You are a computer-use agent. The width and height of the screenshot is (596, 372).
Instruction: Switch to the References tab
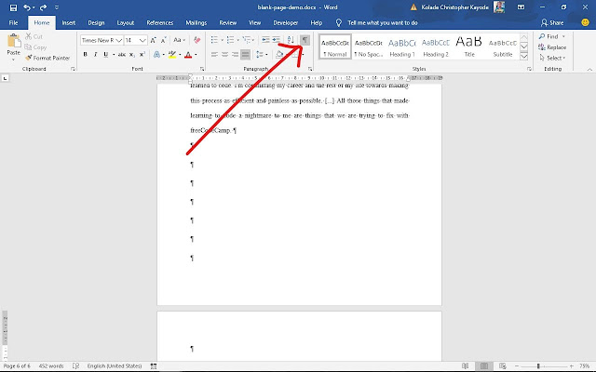159,22
